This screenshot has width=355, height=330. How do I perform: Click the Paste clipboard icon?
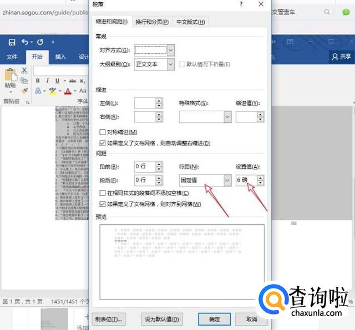[10, 76]
